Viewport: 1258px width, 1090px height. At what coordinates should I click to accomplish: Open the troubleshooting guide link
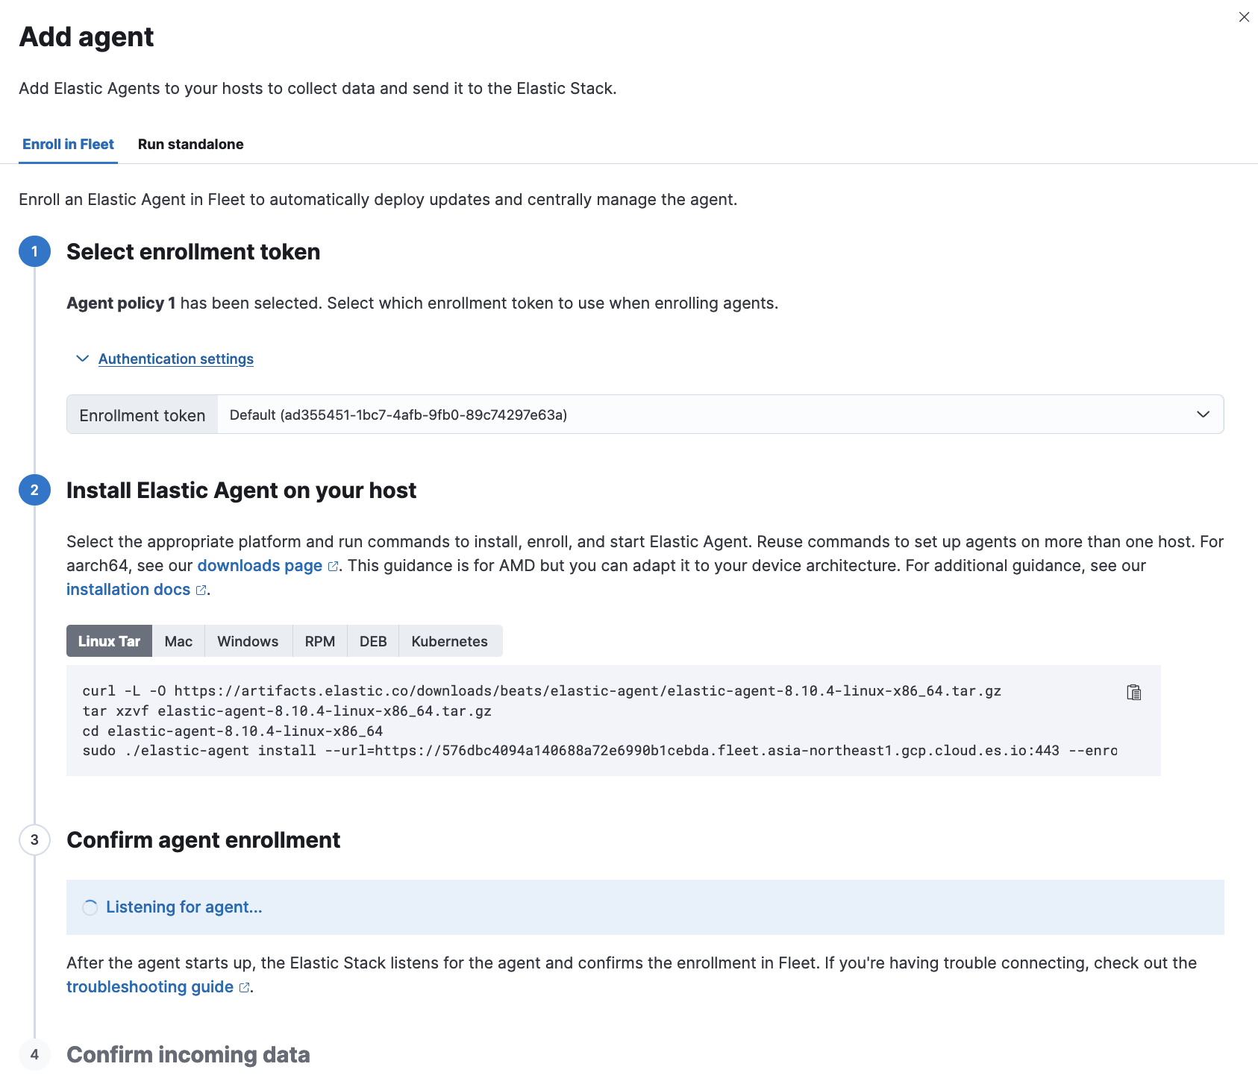(150, 987)
